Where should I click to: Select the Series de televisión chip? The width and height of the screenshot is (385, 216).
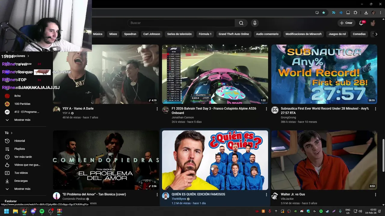coord(179,34)
